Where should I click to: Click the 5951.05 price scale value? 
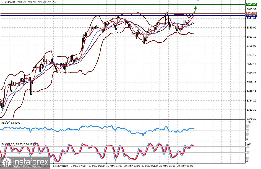(x=251, y=19)
